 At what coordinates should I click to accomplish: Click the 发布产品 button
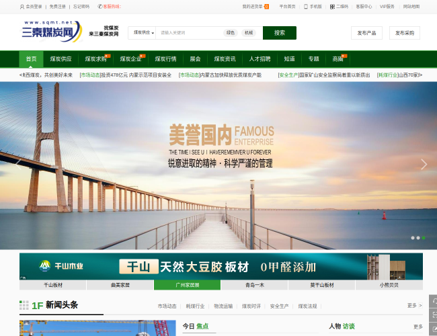click(366, 33)
